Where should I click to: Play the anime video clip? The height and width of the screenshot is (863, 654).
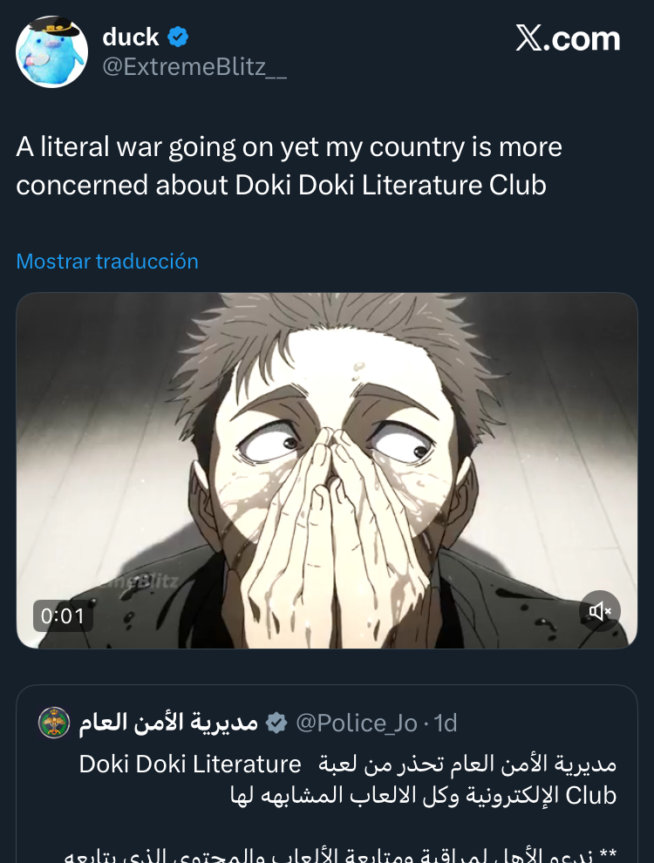[327, 471]
